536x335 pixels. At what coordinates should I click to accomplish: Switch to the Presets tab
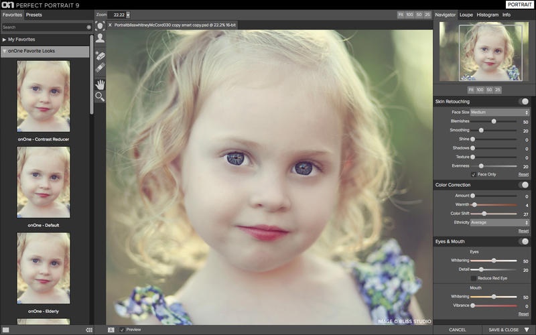34,15
